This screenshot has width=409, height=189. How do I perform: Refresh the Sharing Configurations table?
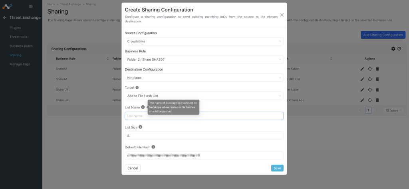tap(399, 49)
